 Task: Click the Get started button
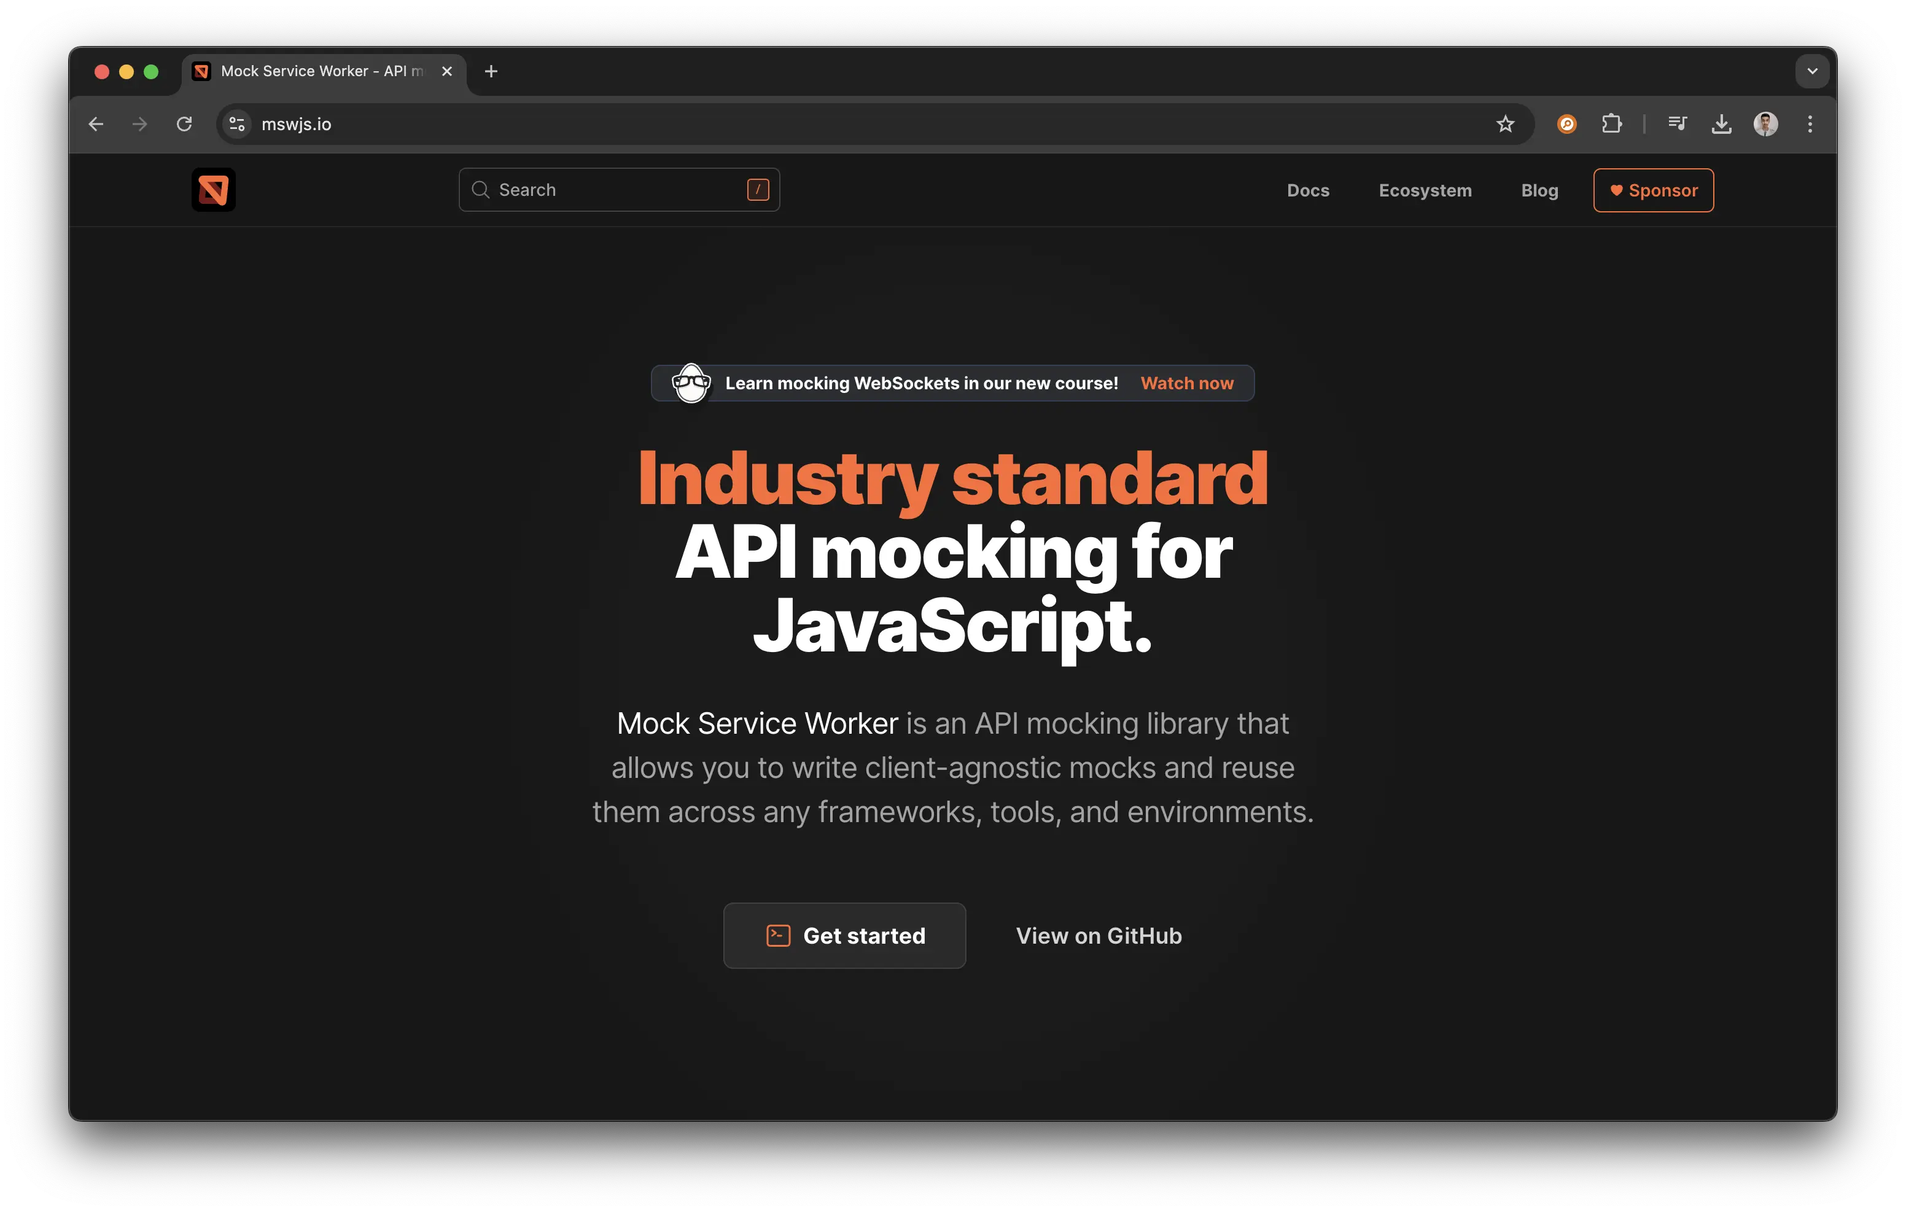(844, 936)
